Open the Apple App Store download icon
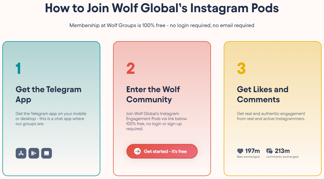Viewport: 324px width, 179px height. click(21, 153)
